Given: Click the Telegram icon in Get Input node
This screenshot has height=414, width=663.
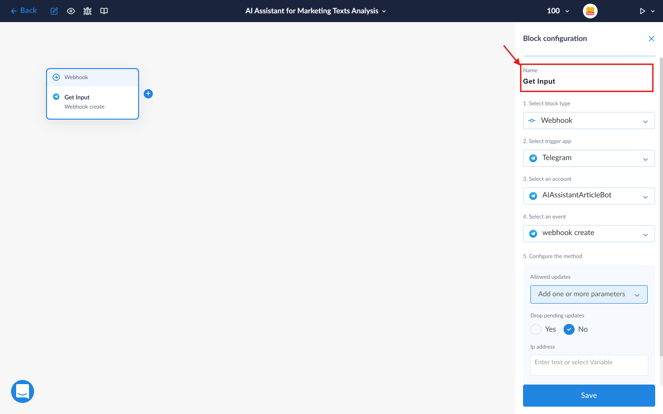Looking at the screenshot, I should click(56, 97).
